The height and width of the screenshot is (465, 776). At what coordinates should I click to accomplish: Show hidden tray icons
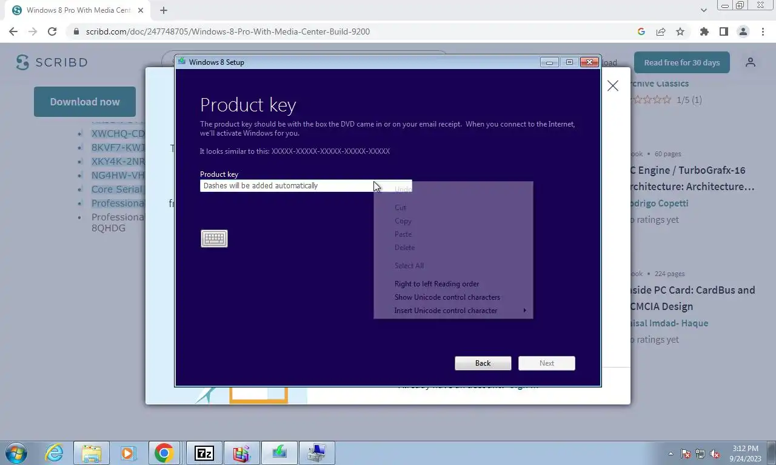[x=671, y=453]
